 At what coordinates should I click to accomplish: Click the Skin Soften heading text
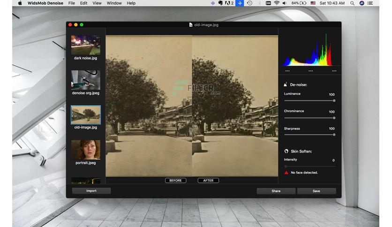[x=301, y=151]
